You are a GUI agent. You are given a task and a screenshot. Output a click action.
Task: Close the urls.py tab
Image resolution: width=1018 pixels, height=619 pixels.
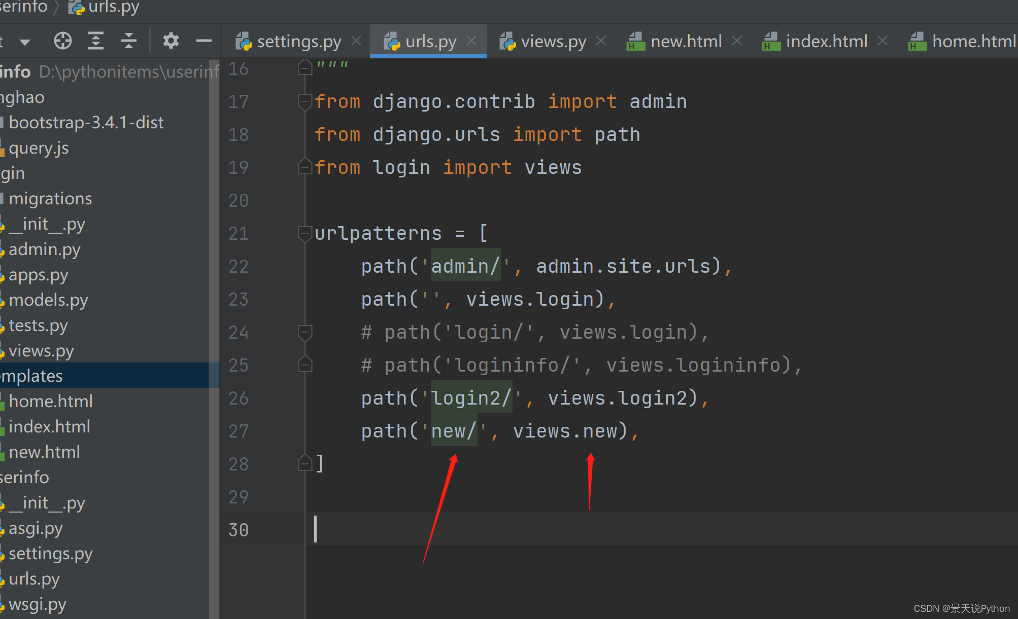click(471, 41)
